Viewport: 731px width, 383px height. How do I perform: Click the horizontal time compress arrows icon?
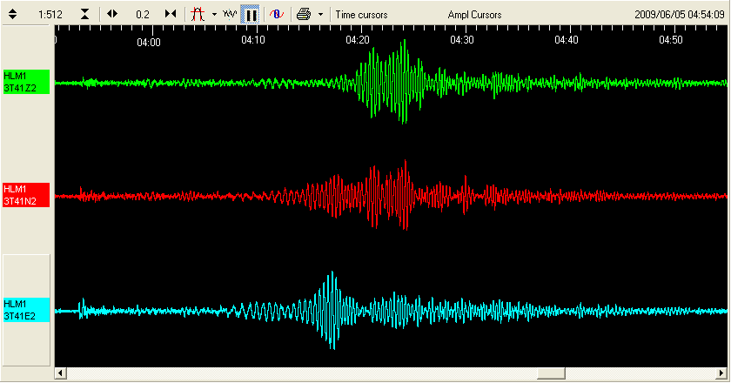[171, 14]
